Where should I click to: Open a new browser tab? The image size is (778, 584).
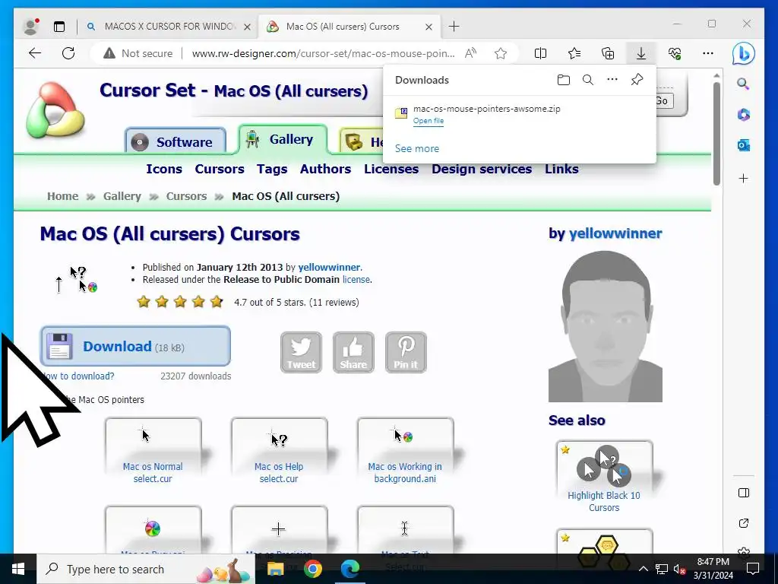[x=454, y=27]
